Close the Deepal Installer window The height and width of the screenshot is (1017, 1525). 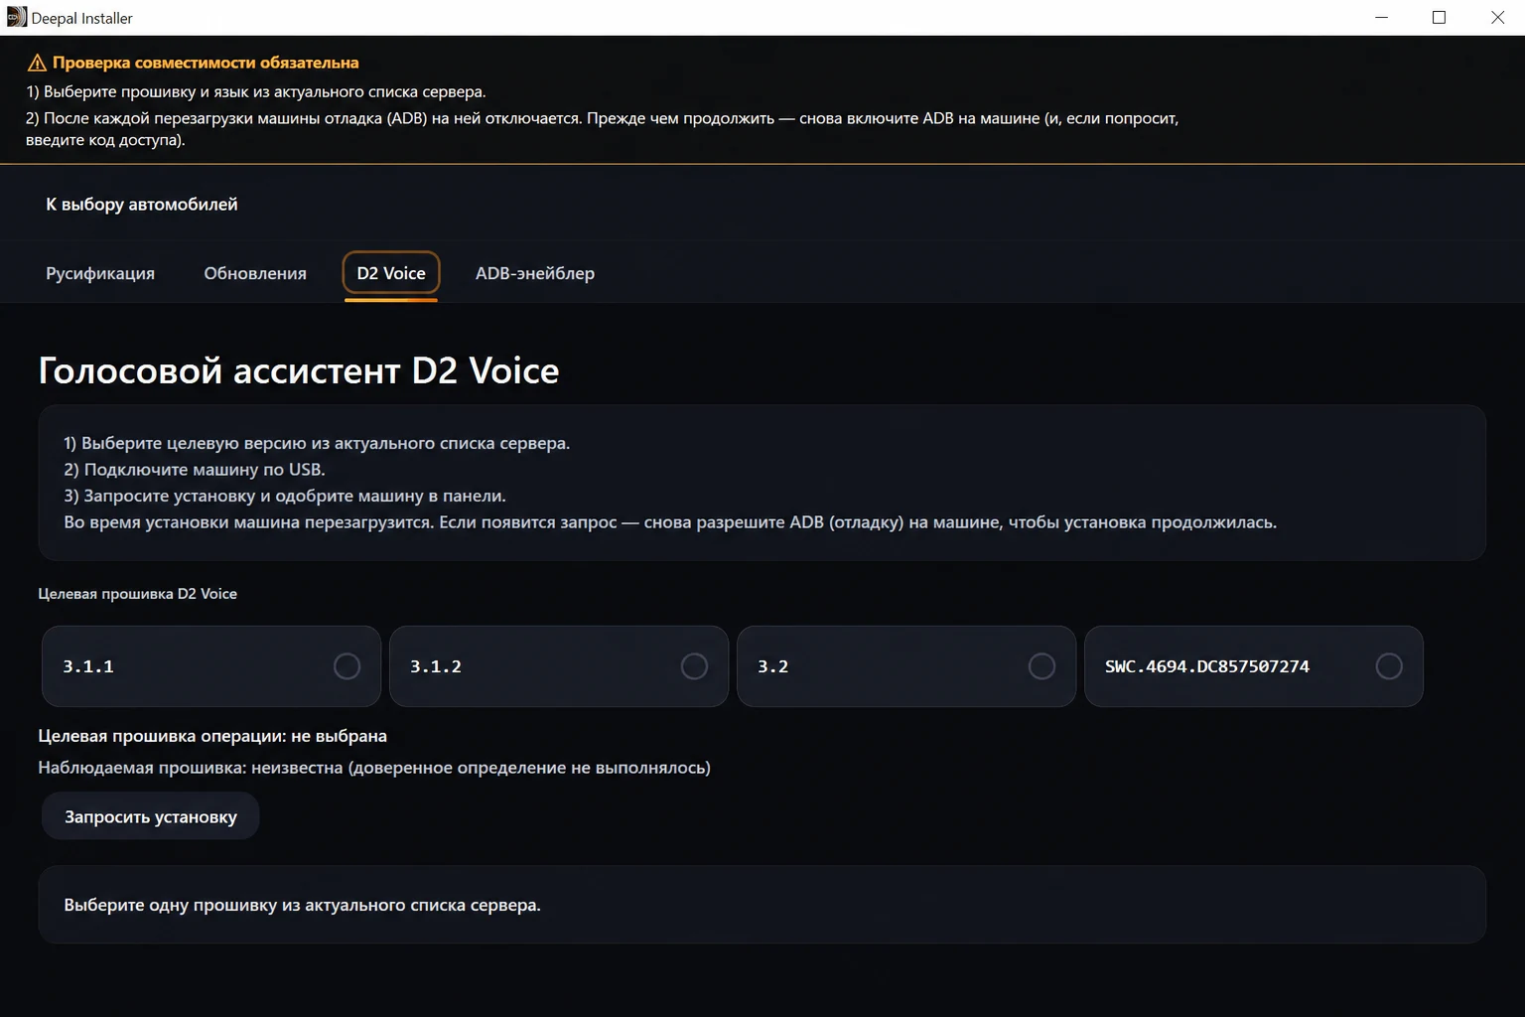1497,18
